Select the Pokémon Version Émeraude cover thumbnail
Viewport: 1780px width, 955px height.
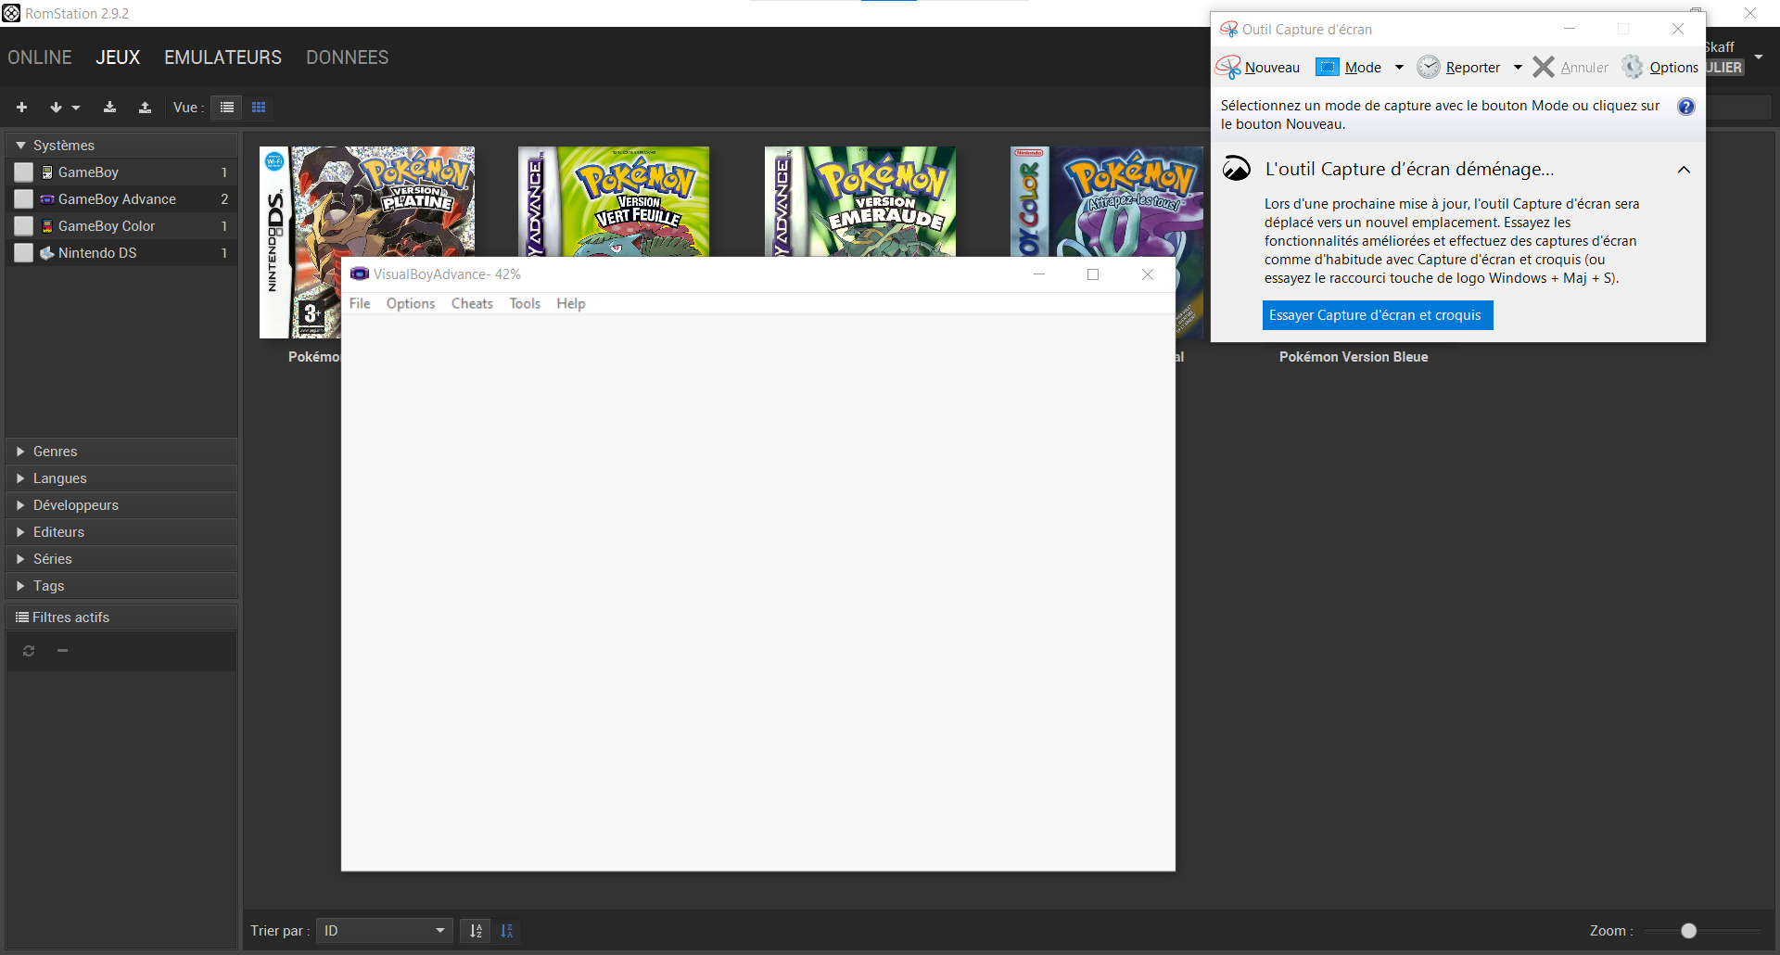point(859,201)
